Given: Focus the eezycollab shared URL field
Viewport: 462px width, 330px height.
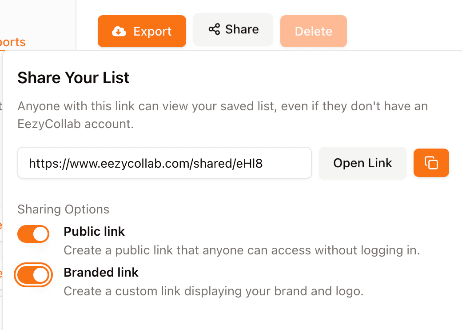Looking at the screenshot, I should pos(164,163).
